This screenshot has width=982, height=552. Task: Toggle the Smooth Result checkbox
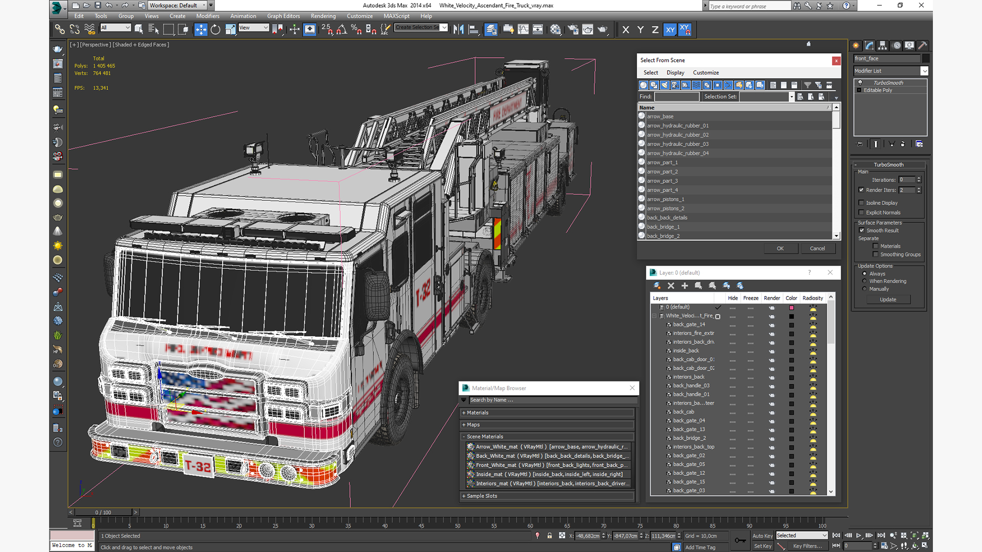pos(862,231)
